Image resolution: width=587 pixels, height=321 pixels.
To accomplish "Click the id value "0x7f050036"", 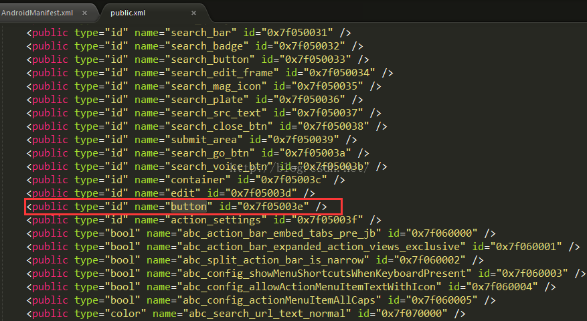I will 309,100.
